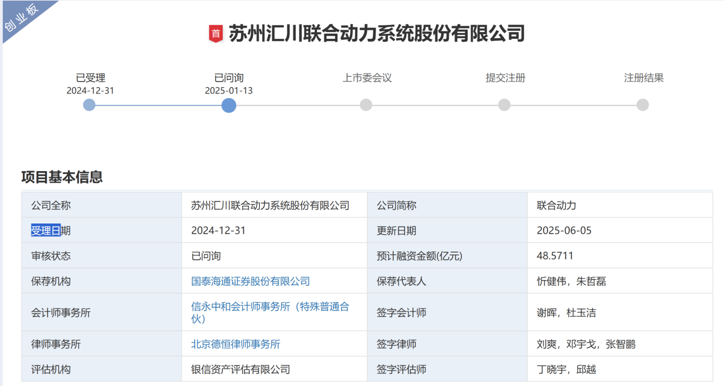Click the 提交注册 stage label

click(x=505, y=78)
